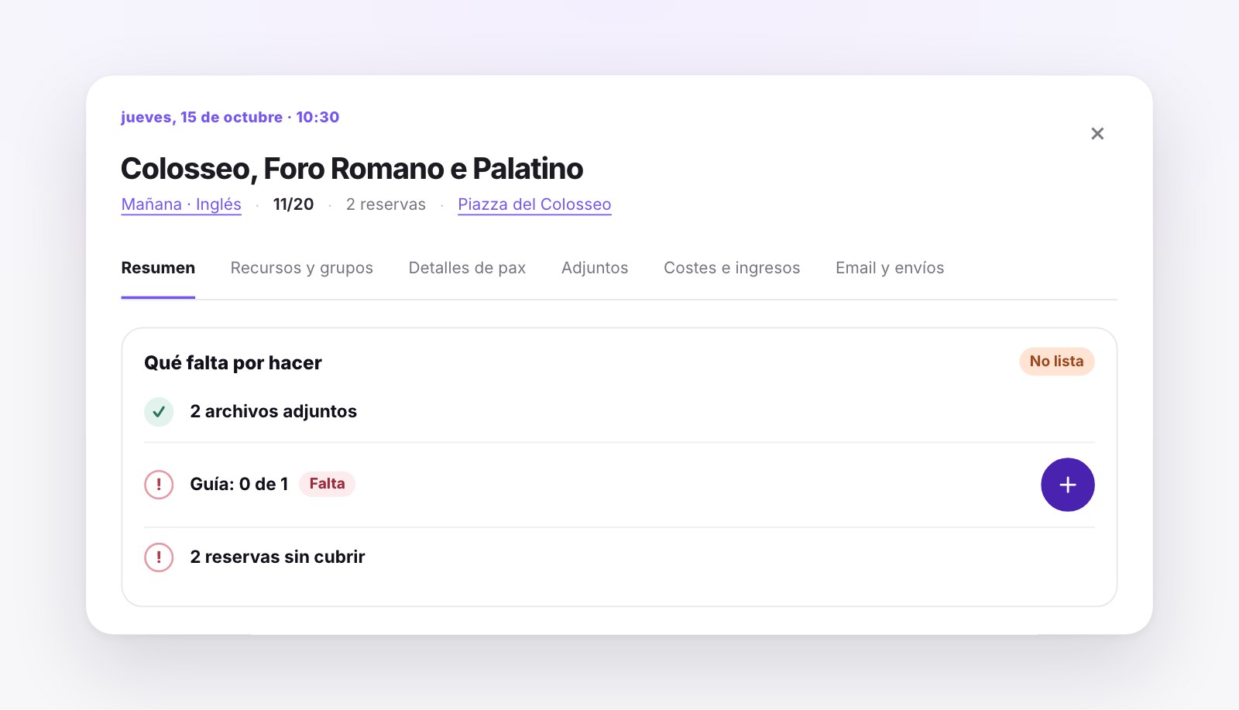This screenshot has width=1239, height=710.
Task: Go to the Adjuntos tab
Action: coord(595,268)
